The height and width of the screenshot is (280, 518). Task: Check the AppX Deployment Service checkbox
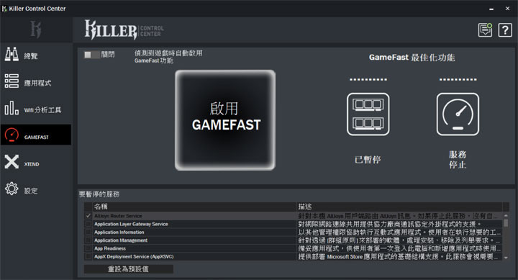tap(88, 256)
